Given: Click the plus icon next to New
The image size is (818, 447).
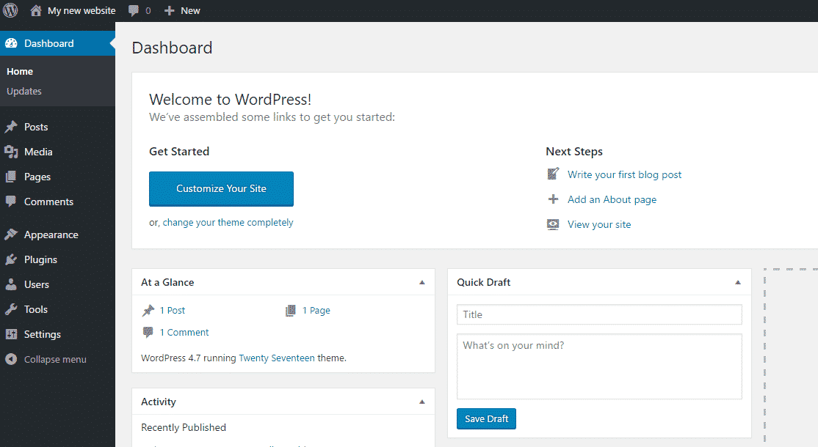Looking at the screenshot, I should (x=169, y=10).
